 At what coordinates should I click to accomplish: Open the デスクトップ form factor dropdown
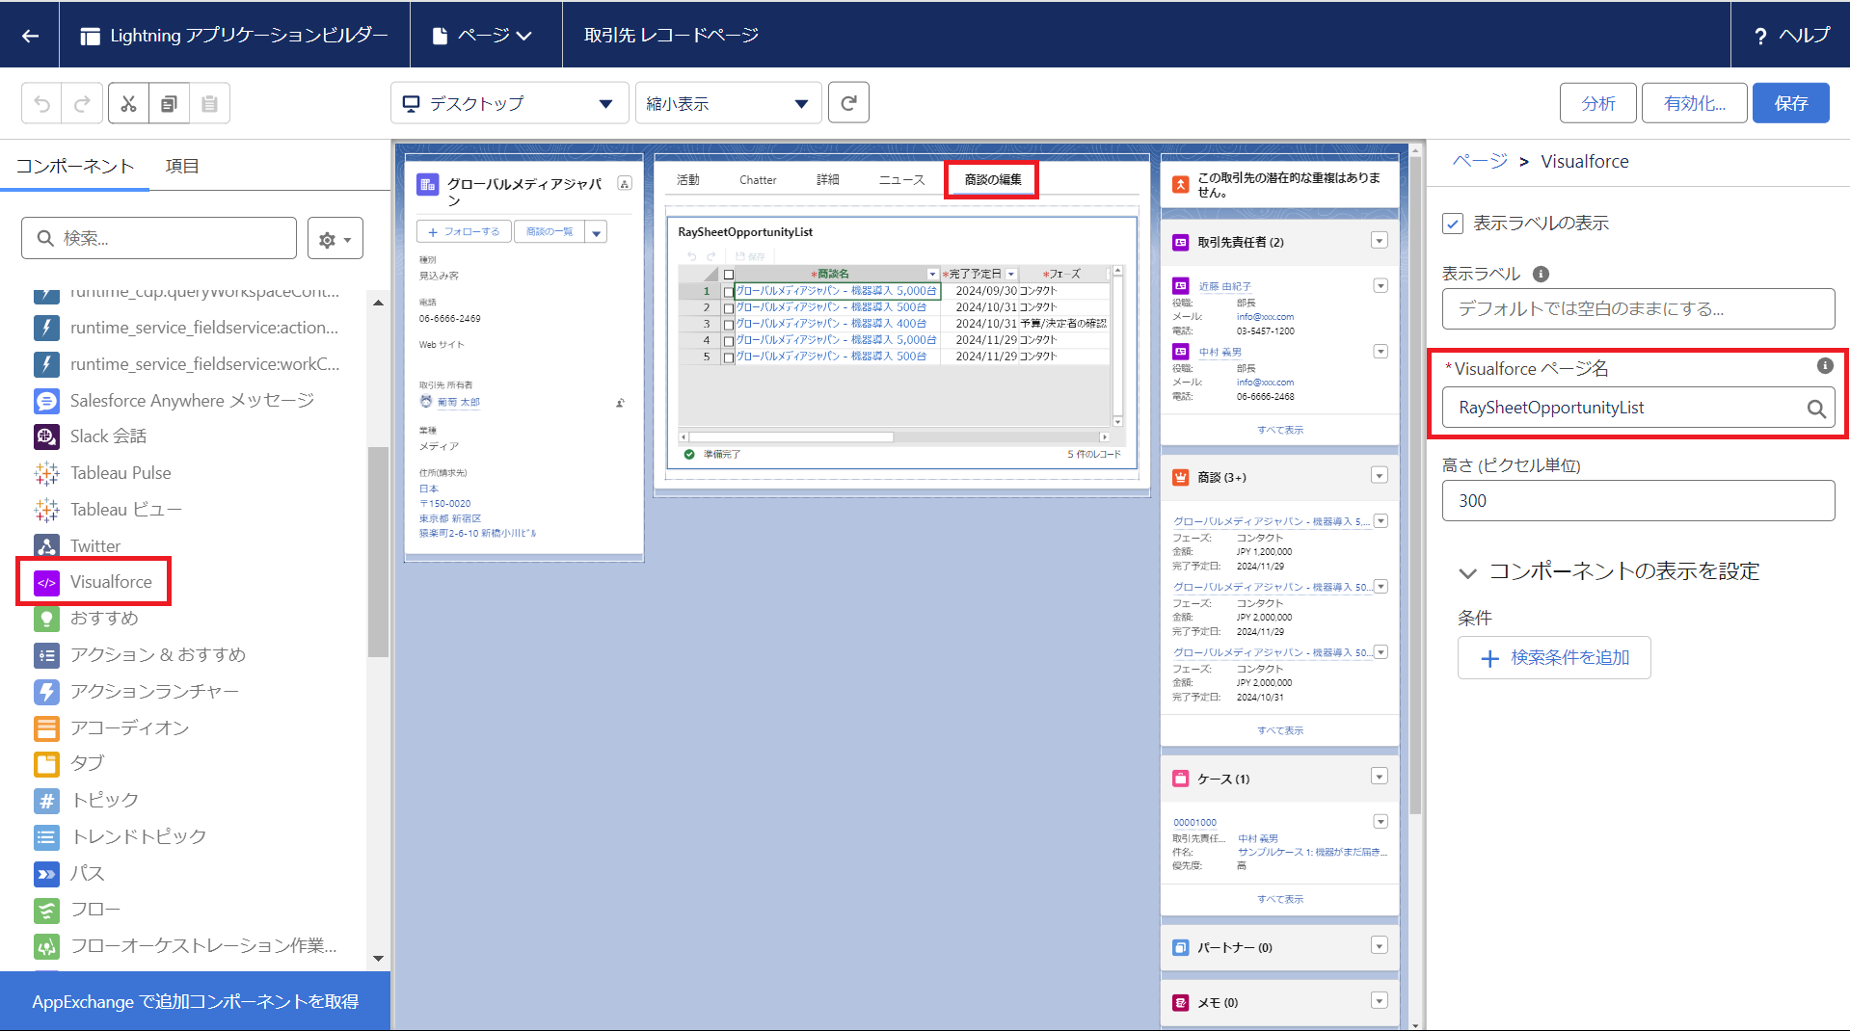tap(509, 103)
